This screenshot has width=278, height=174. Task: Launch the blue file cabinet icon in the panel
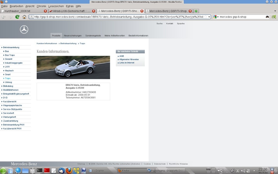click(x=11, y=171)
